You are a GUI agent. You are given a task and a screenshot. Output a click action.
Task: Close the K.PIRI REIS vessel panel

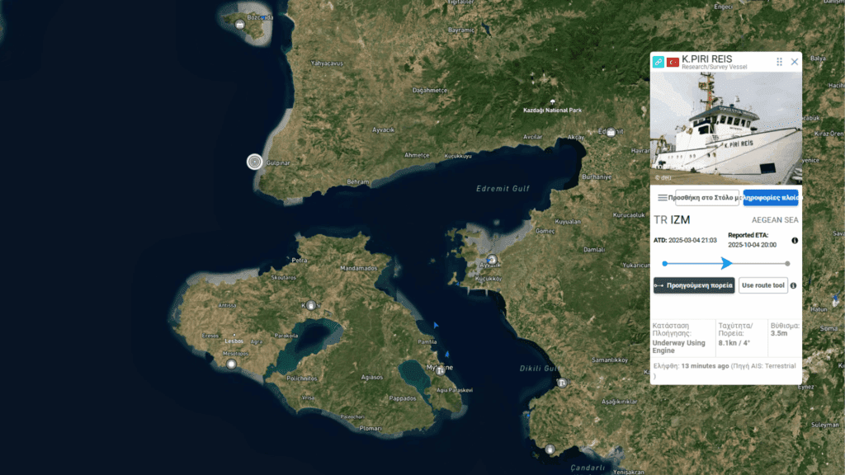[795, 62]
